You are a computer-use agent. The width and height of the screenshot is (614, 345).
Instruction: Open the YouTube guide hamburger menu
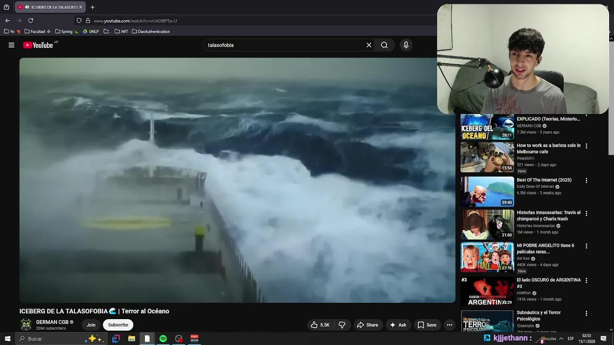(x=12, y=45)
